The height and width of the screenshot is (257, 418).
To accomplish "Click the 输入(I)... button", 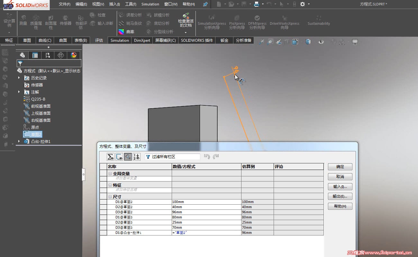I will tap(340, 187).
